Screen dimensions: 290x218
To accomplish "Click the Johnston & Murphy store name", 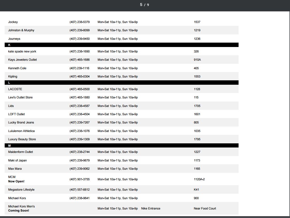I will point(21,30).
